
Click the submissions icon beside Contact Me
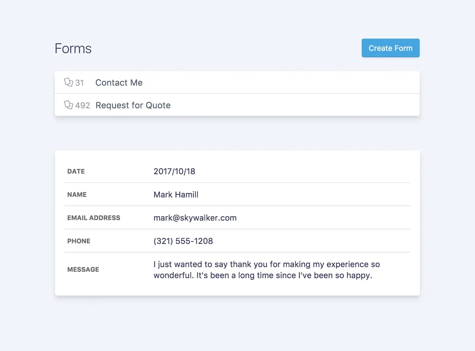[68, 82]
